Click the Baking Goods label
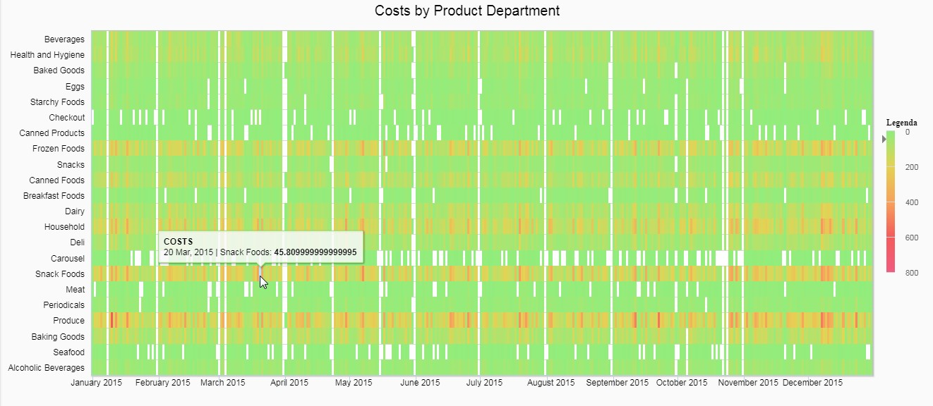The height and width of the screenshot is (406, 933). pyautogui.click(x=58, y=337)
